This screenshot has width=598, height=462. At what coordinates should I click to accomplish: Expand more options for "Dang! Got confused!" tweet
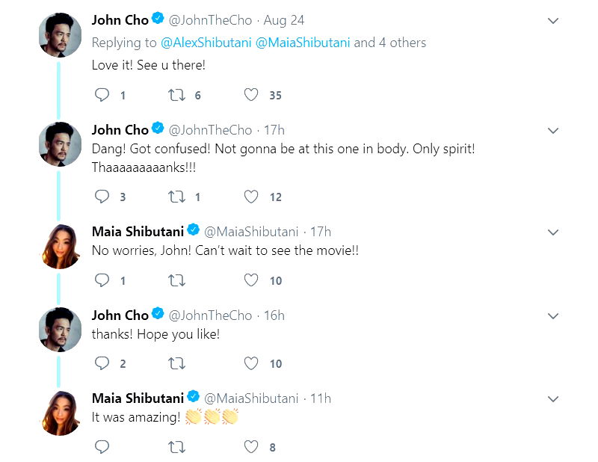tap(553, 131)
